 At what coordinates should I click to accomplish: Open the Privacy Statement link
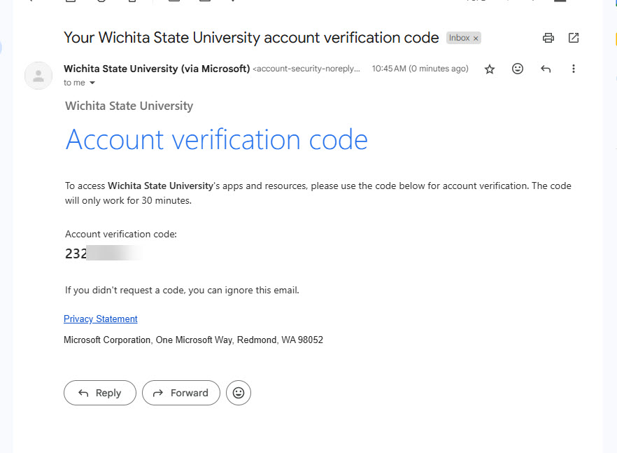coord(100,319)
